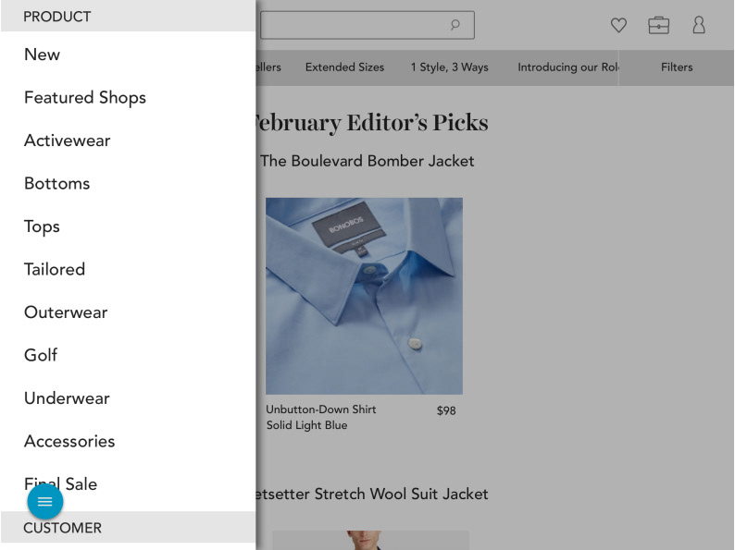Click February Editor's Picks heading
The image size is (735, 550).
click(x=370, y=123)
